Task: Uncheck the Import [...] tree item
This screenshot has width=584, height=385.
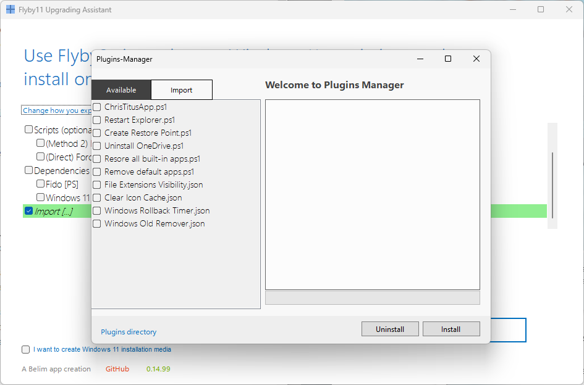Action: (28, 211)
